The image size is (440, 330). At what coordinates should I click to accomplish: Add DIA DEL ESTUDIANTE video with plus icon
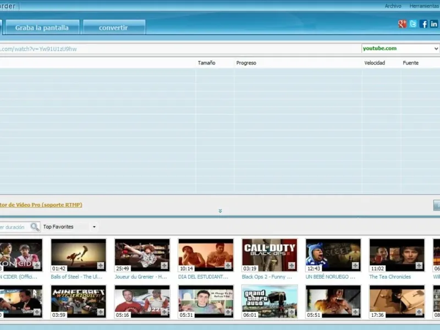tap(228, 266)
